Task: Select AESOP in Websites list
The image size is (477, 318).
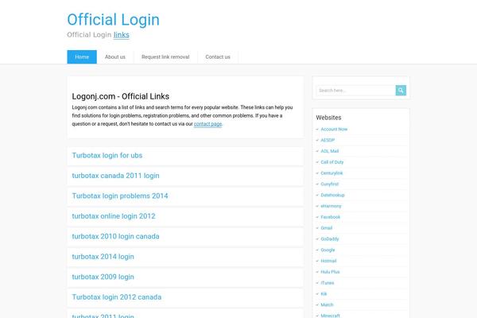Action: pos(328,140)
